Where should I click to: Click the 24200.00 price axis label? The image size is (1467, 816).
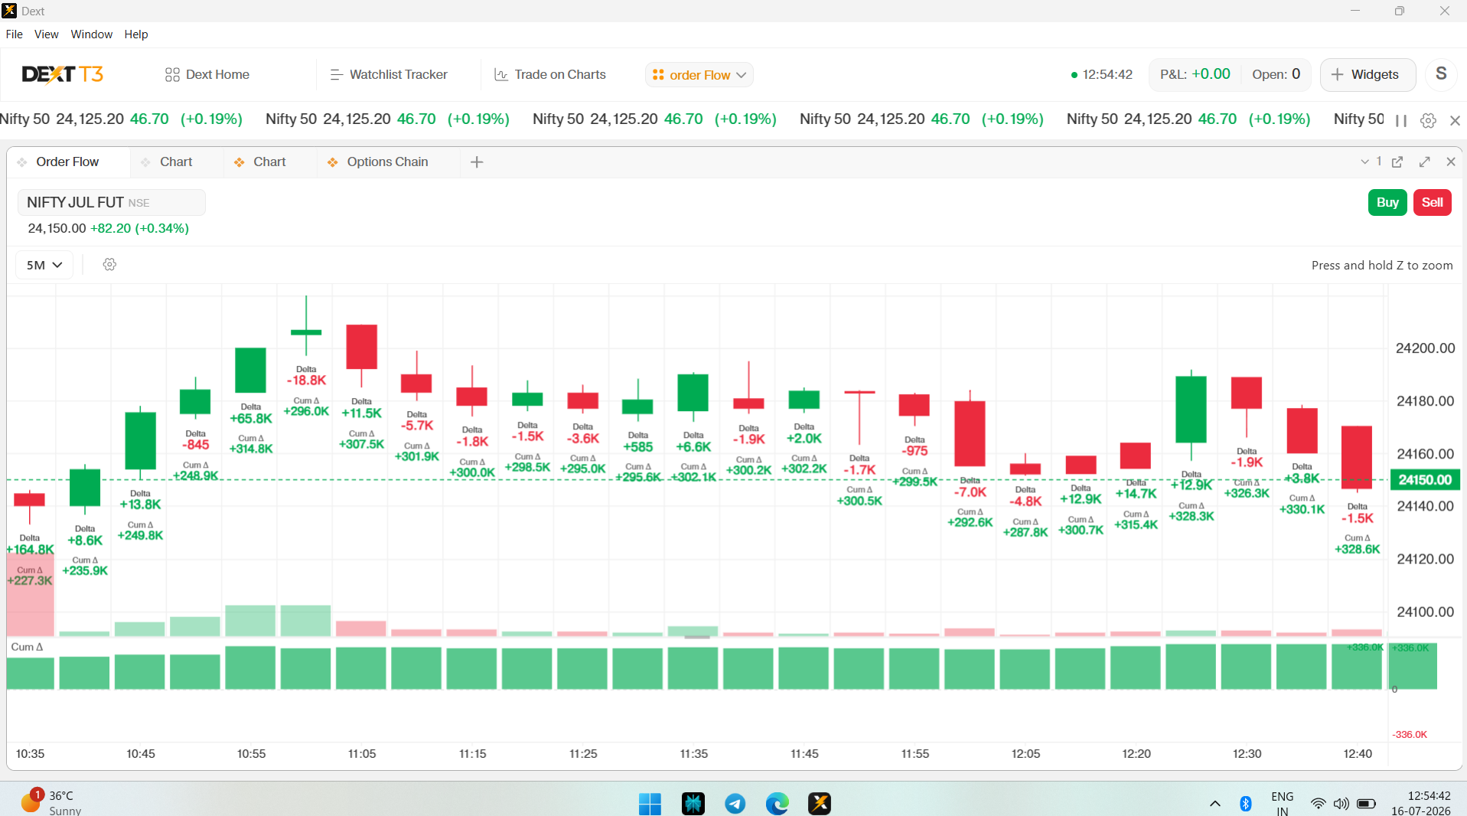(x=1425, y=348)
